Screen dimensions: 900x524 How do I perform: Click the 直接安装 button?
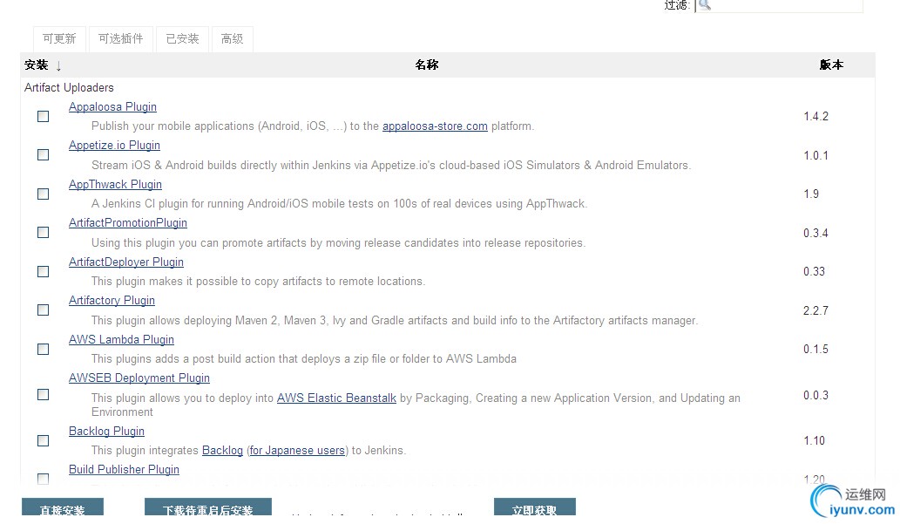pos(63,507)
